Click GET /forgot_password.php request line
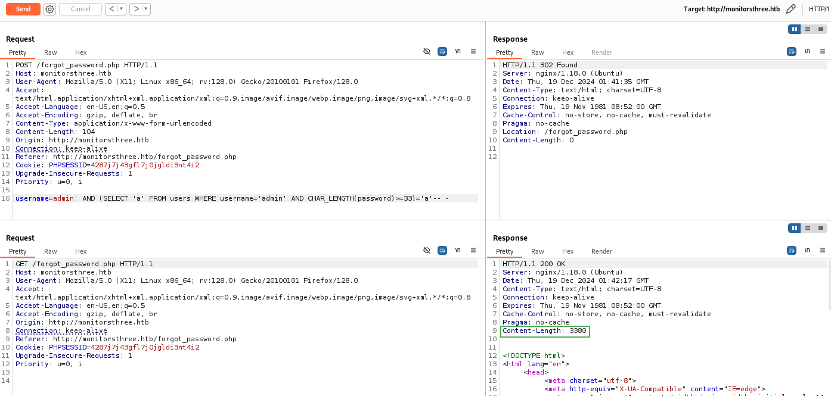The image size is (831, 396). point(84,264)
